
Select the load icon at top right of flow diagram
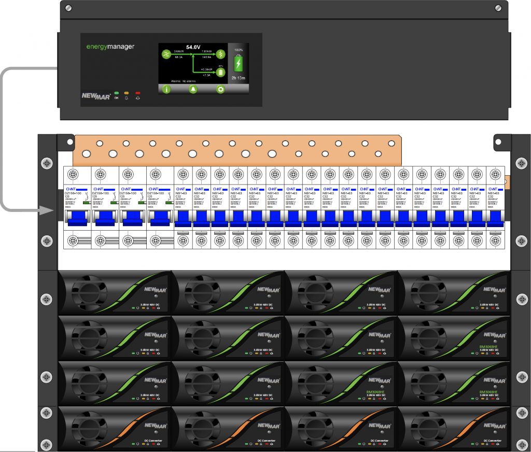tap(221, 54)
